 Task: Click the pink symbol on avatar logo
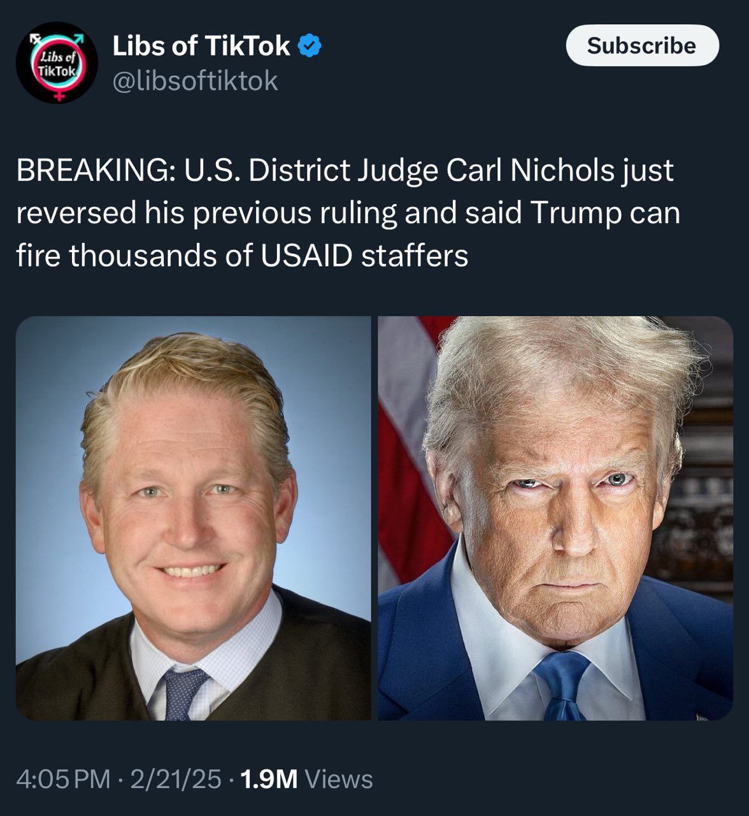coord(61,93)
